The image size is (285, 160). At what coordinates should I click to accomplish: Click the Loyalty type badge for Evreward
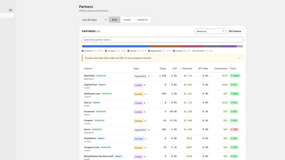138,112
